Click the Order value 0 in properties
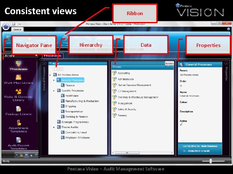Image resolution: width=233 pixels, height=174 pixels. 181,86
